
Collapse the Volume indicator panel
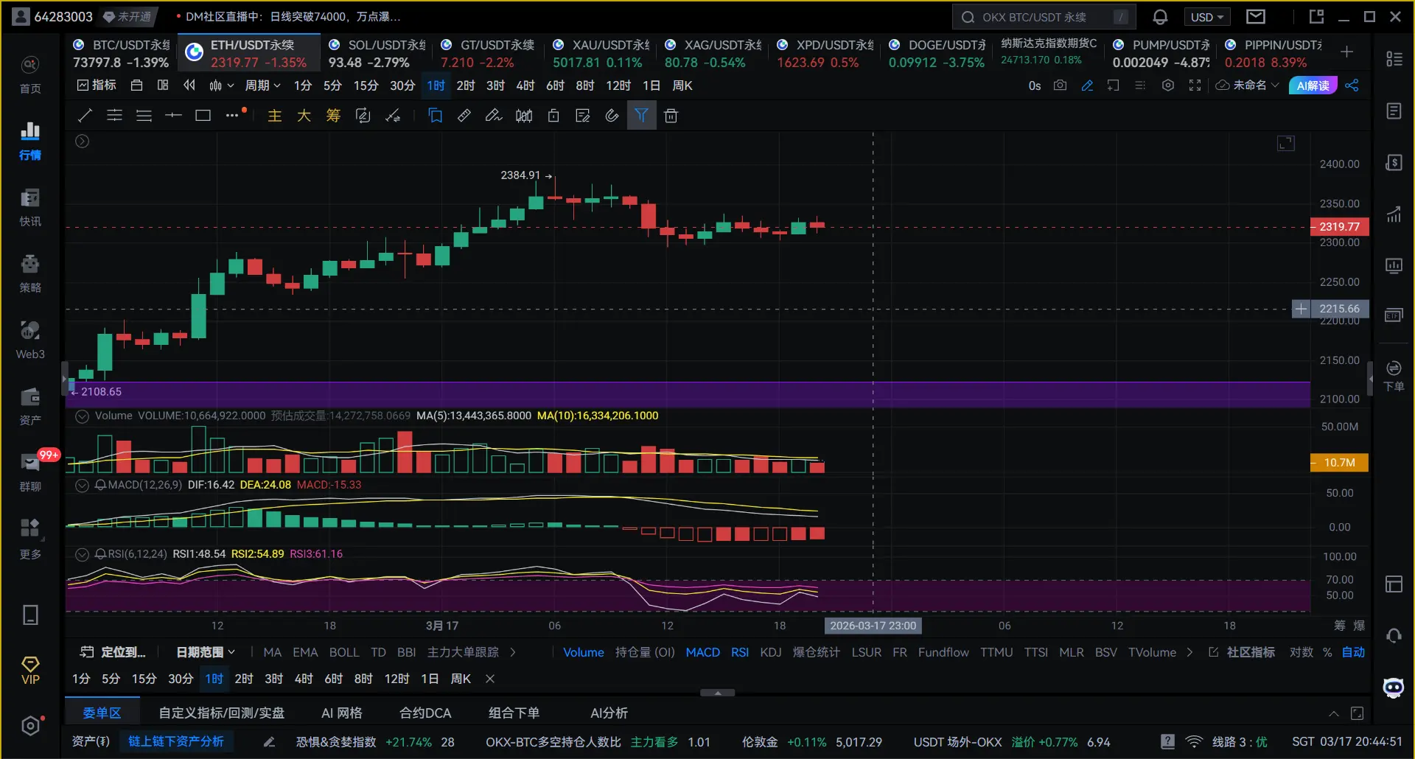click(83, 416)
